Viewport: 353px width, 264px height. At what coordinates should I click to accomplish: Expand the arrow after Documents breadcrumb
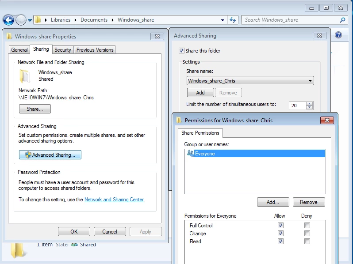click(x=112, y=20)
